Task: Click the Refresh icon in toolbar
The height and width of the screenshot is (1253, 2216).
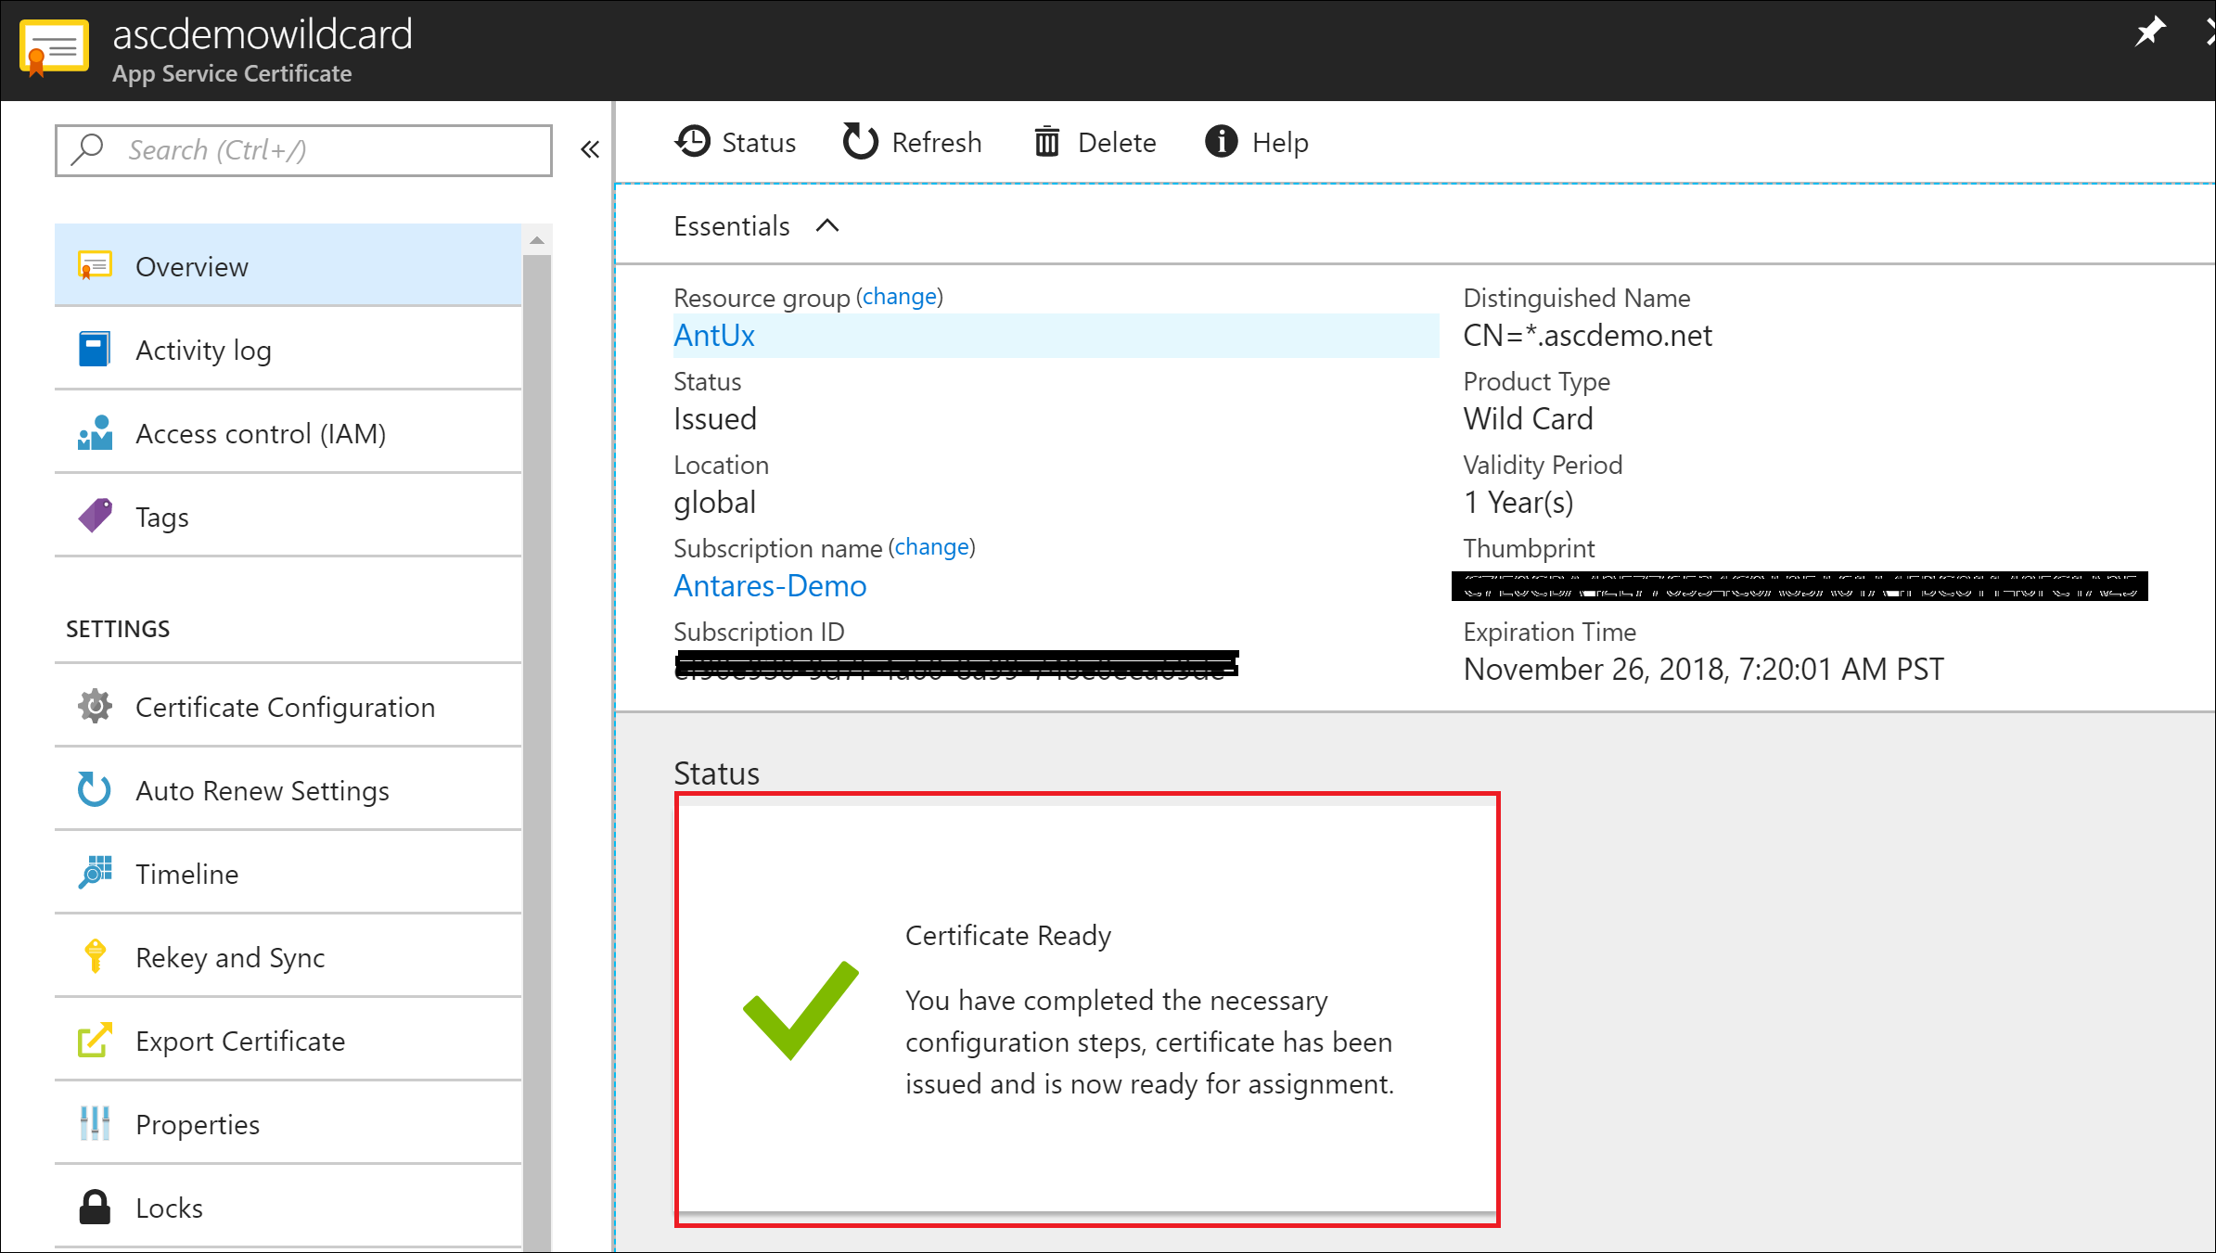Action: pos(860,142)
